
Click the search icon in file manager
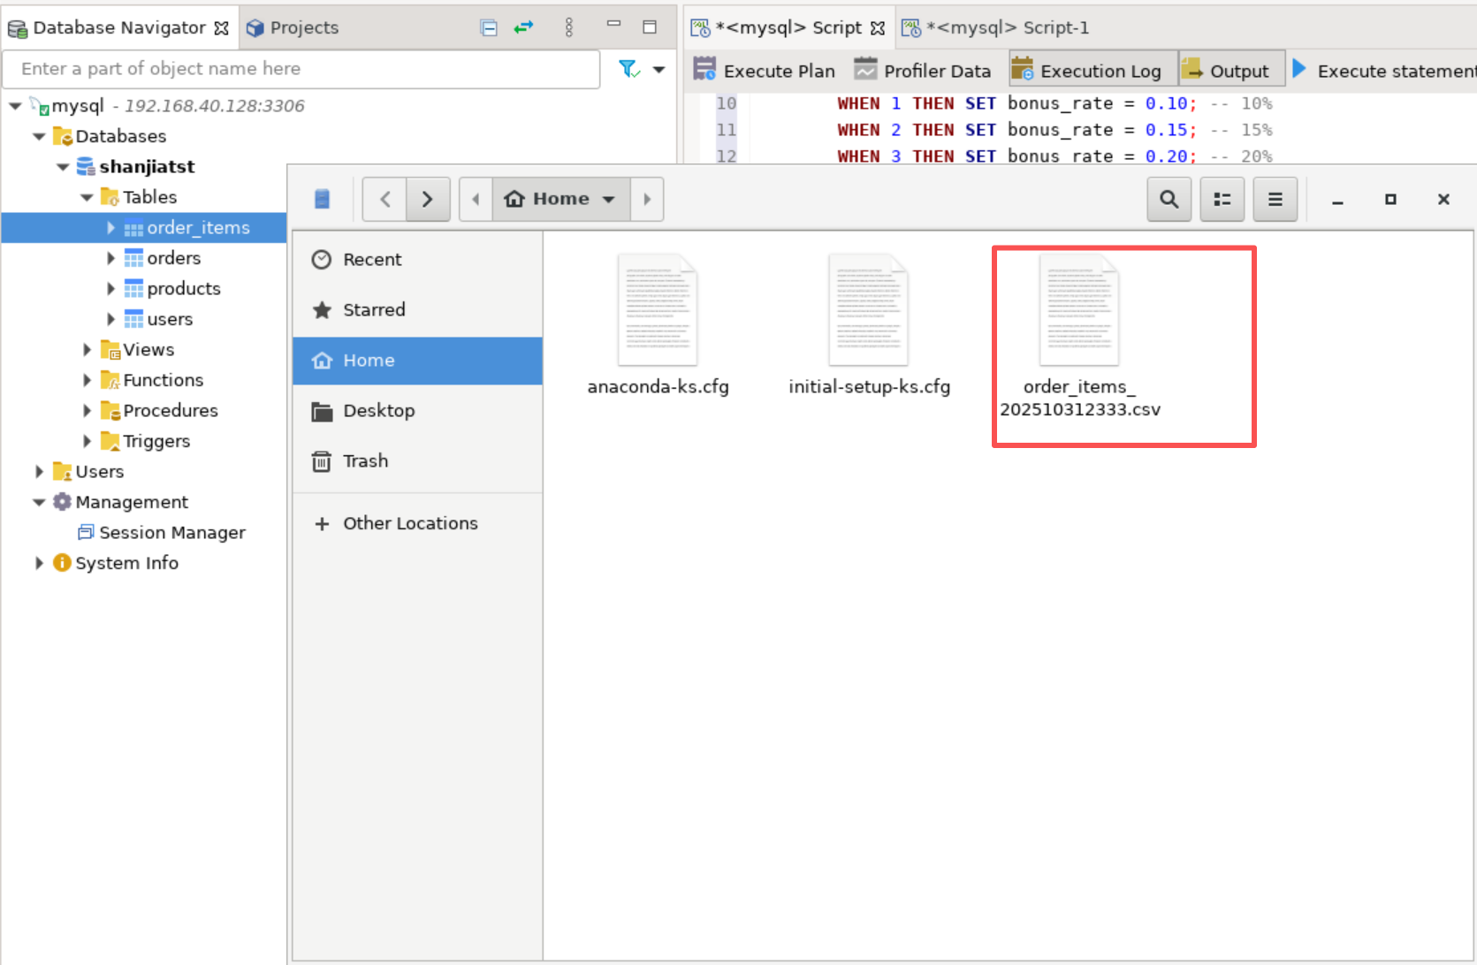1169,199
